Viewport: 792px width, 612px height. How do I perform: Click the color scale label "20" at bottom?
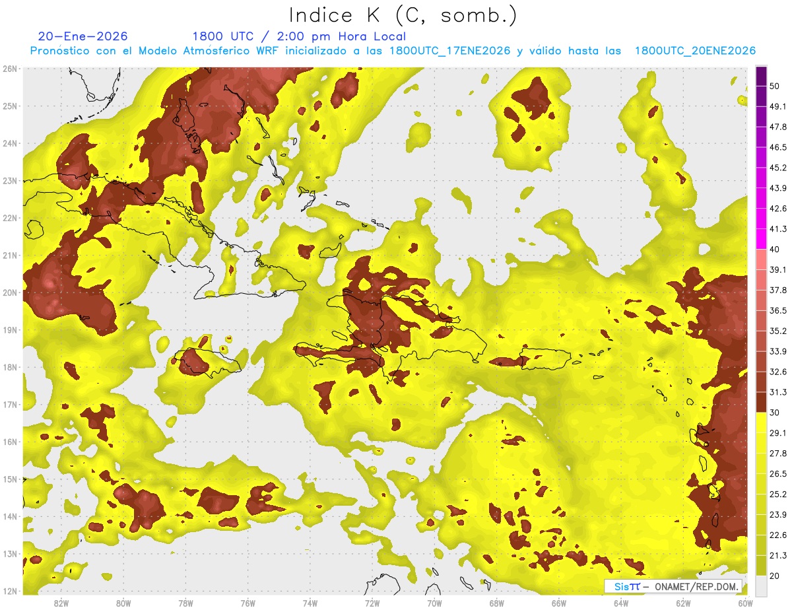click(x=775, y=576)
